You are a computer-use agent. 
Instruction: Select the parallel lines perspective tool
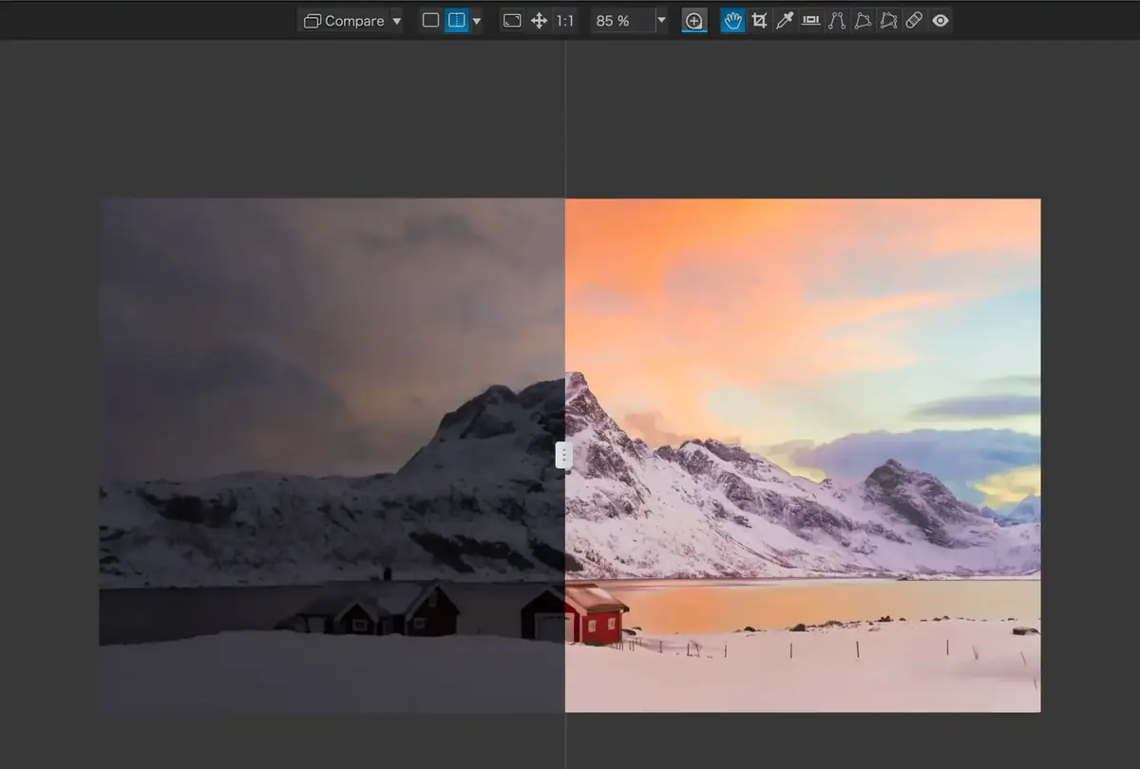[x=837, y=20]
